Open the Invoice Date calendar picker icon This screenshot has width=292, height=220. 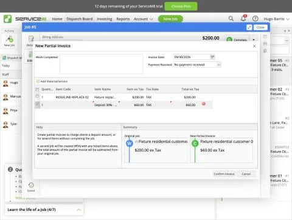point(212,57)
